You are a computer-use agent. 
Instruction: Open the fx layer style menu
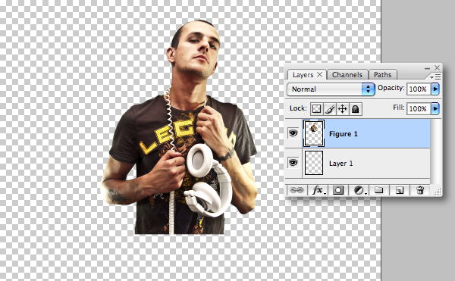pyautogui.click(x=318, y=190)
